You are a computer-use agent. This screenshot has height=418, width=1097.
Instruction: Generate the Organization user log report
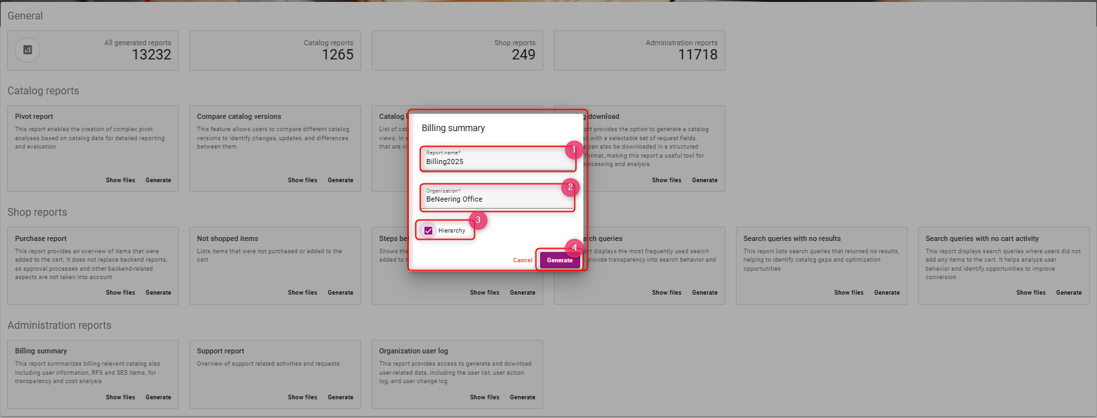522,397
